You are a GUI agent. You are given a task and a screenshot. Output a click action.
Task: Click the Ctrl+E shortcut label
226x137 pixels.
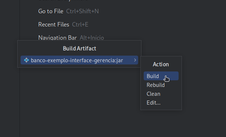click(x=80, y=25)
